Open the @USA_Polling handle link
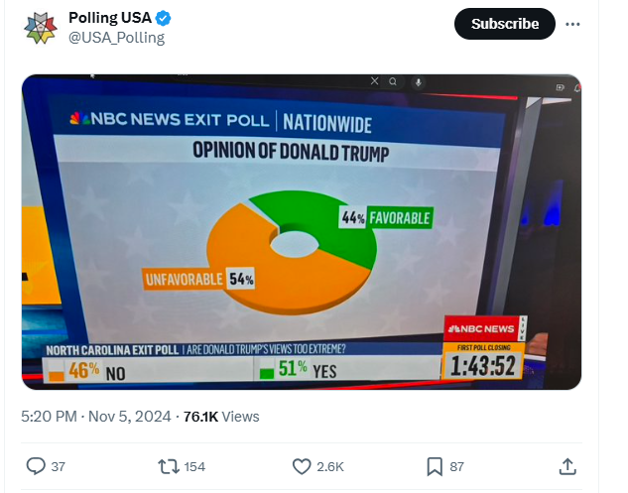 116,38
